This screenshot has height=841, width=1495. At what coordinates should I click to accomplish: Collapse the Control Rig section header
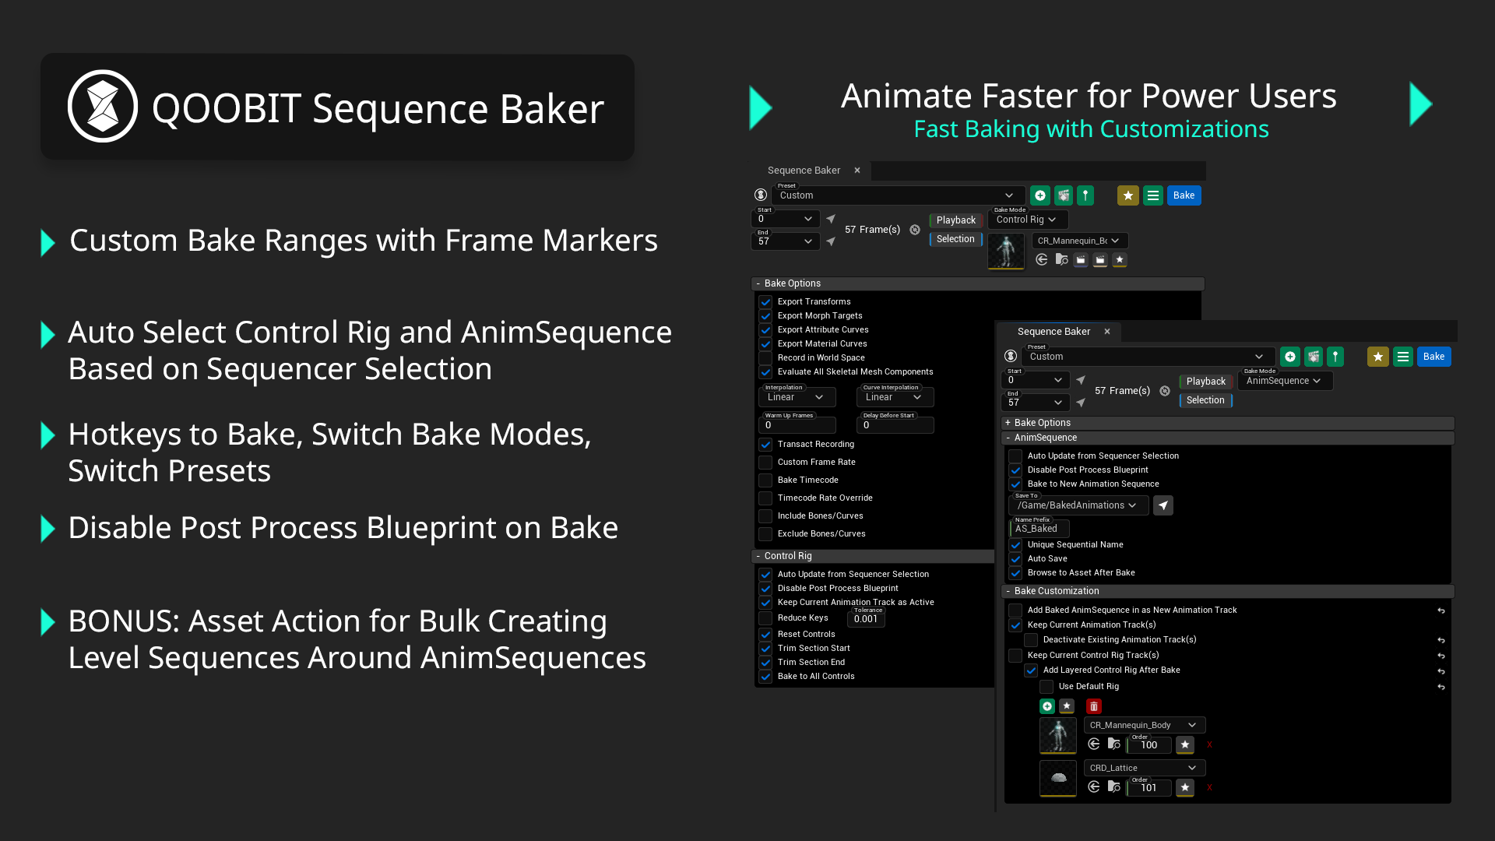pyautogui.click(x=872, y=556)
